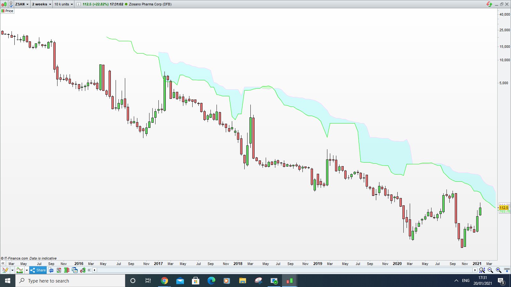Click the scrollbar right arrow

coord(475,270)
